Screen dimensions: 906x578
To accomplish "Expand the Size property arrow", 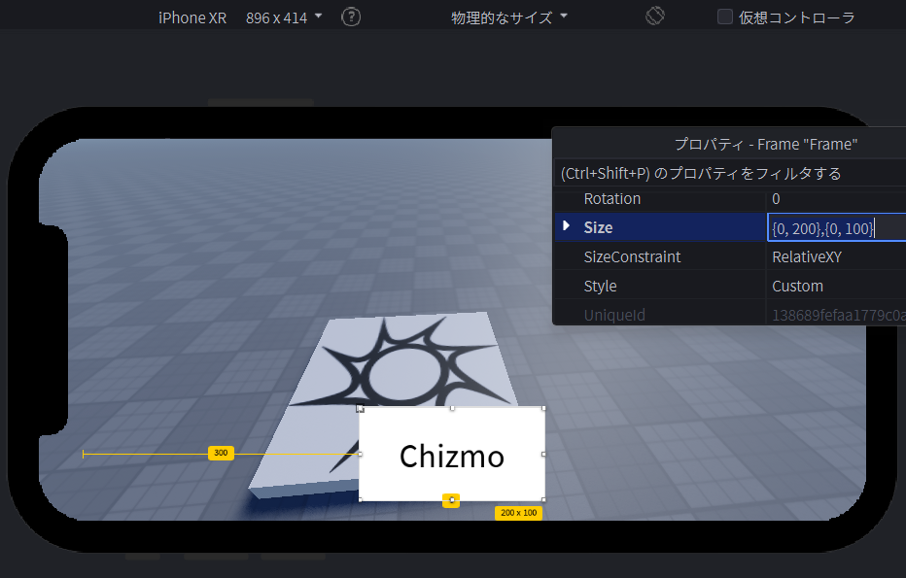I will (566, 226).
